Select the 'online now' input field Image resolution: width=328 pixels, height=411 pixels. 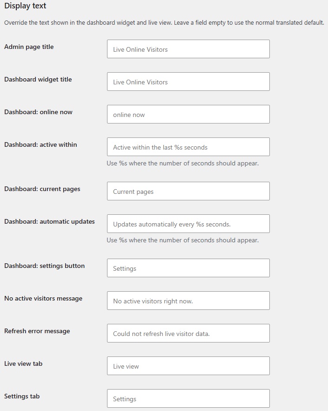[x=188, y=114]
